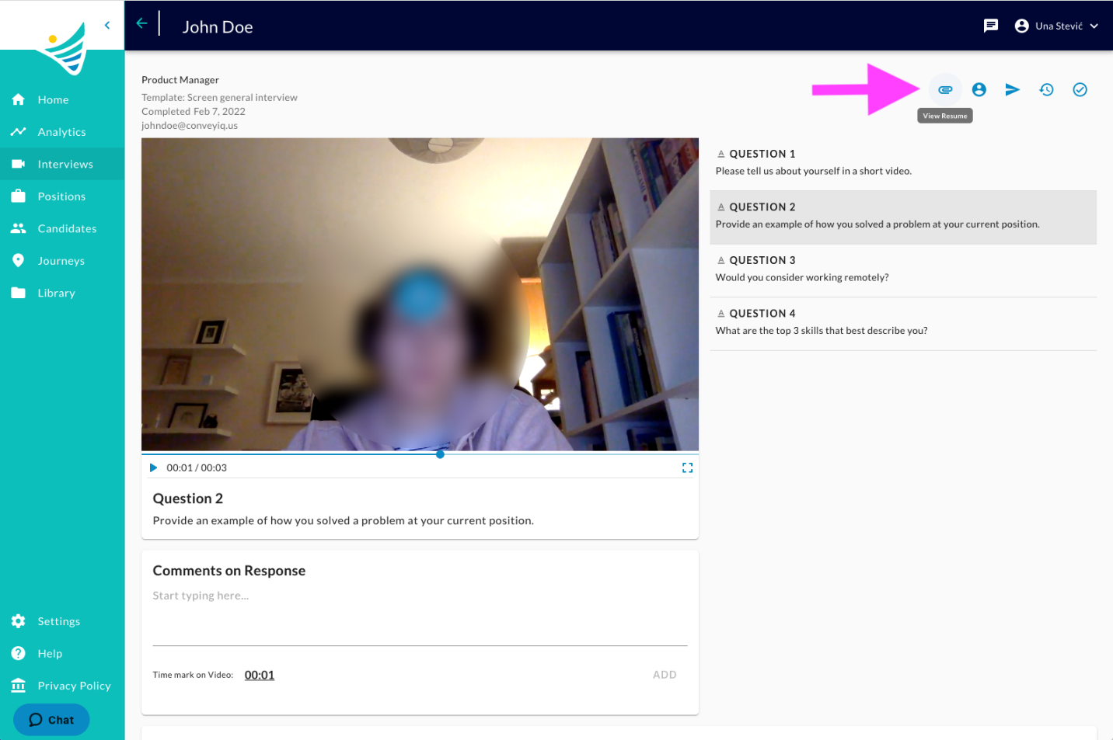Open the Una Stević account dropdown
The height and width of the screenshot is (740, 1113).
point(1056,26)
